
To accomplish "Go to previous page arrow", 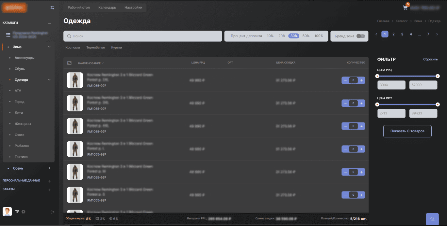I will coord(376,34).
